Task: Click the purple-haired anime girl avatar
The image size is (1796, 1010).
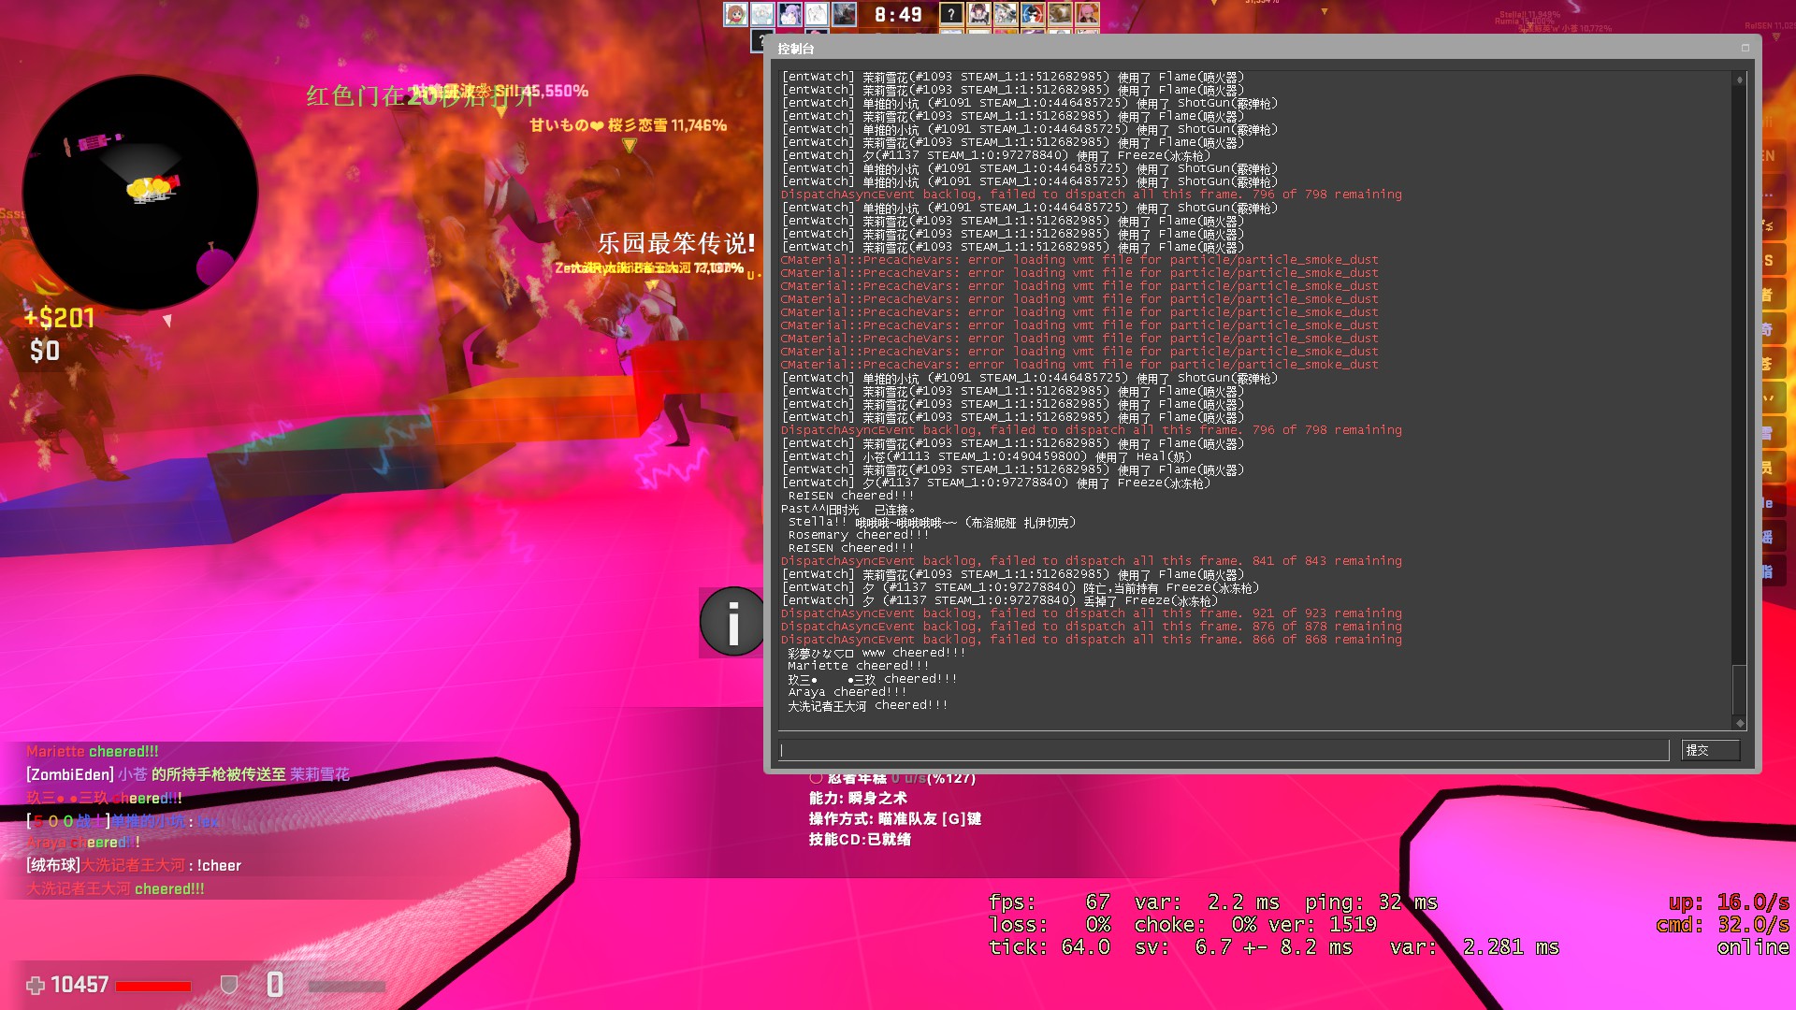Action: 789,14
